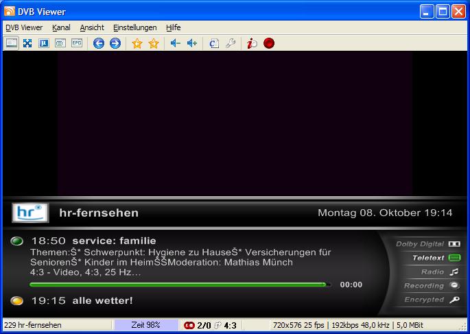
Task: Start recording with the red record button
Action: coord(269,43)
